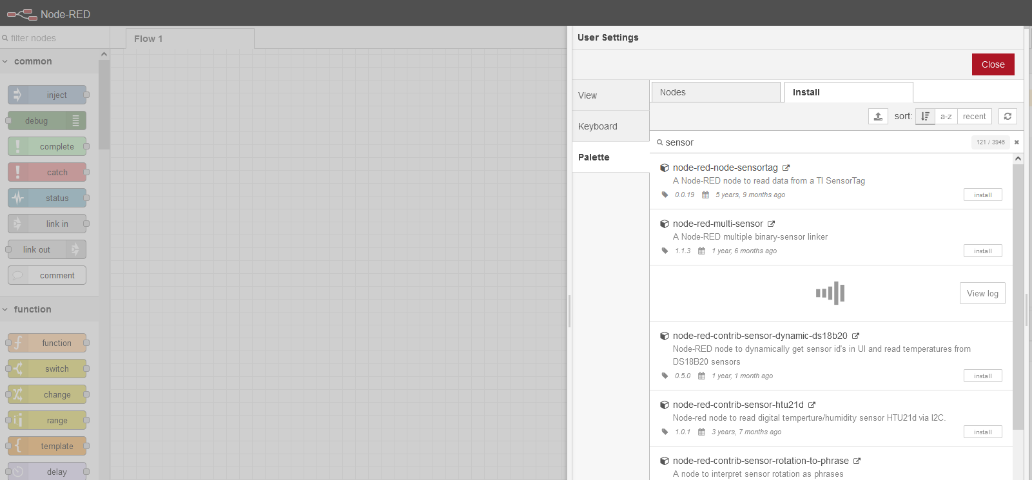Pick the comment node in palette
1032x480 pixels.
(46, 275)
